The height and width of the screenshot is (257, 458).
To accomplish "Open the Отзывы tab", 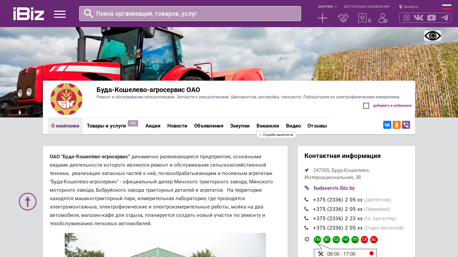I will 317,126.
